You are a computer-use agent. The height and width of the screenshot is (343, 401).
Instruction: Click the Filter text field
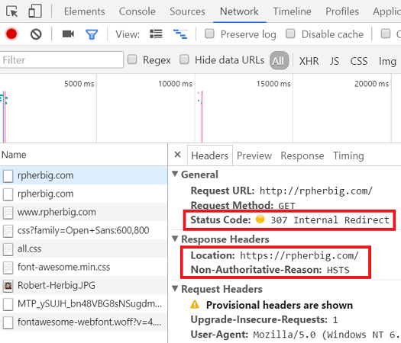(62, 60)
